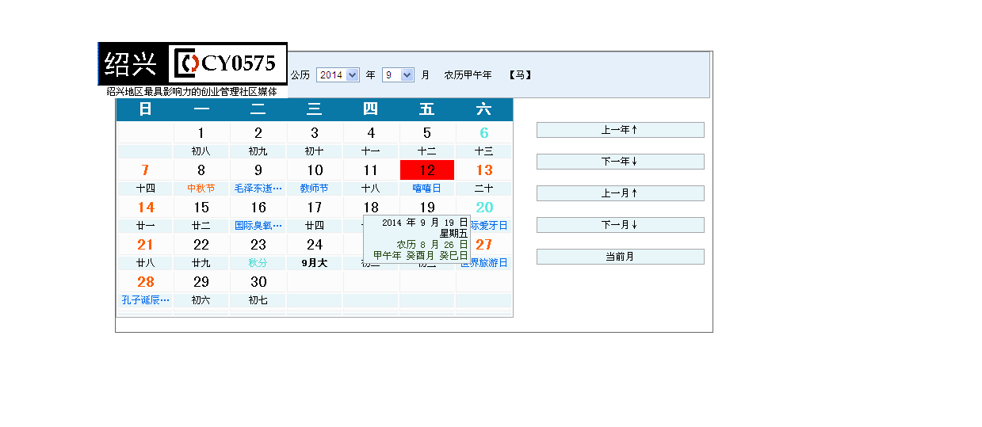
Task: Select date 17 on the calendar
Action: coord(315,208)
